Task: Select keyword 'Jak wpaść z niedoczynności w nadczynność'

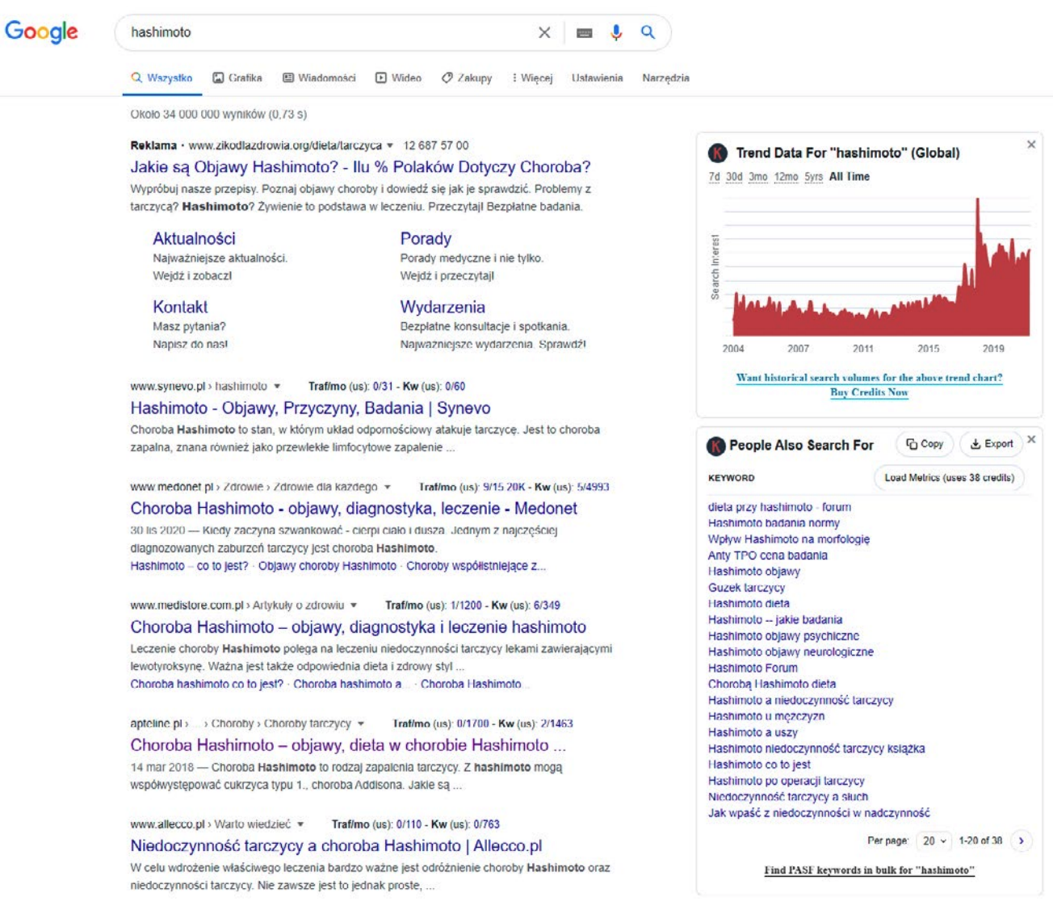Action: point(819,813)
